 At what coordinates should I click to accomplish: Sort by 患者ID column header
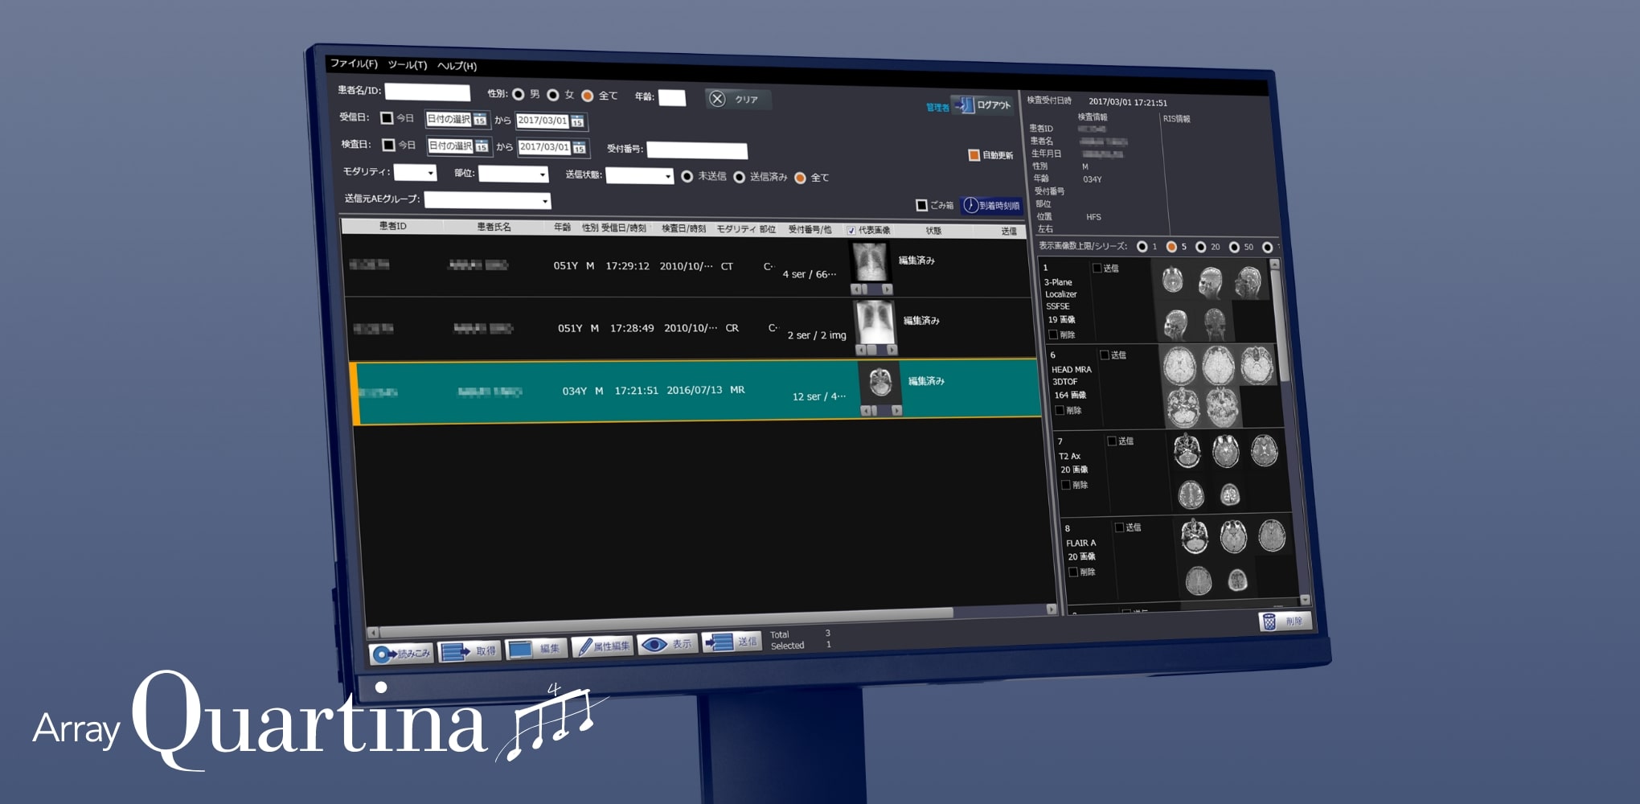[392, 226]
